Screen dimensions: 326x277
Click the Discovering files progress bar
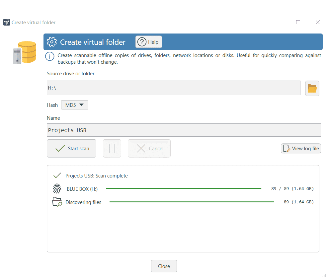click(192, 202)
